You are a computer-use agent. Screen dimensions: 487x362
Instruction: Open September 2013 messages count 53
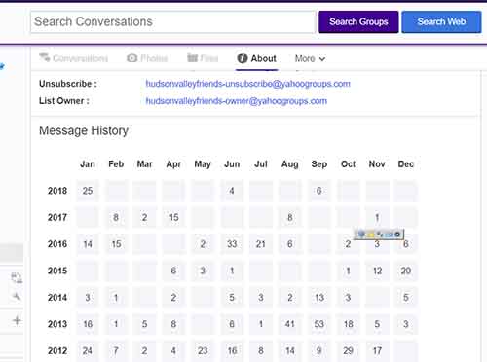pyautogui.click(x=319, y=324)
